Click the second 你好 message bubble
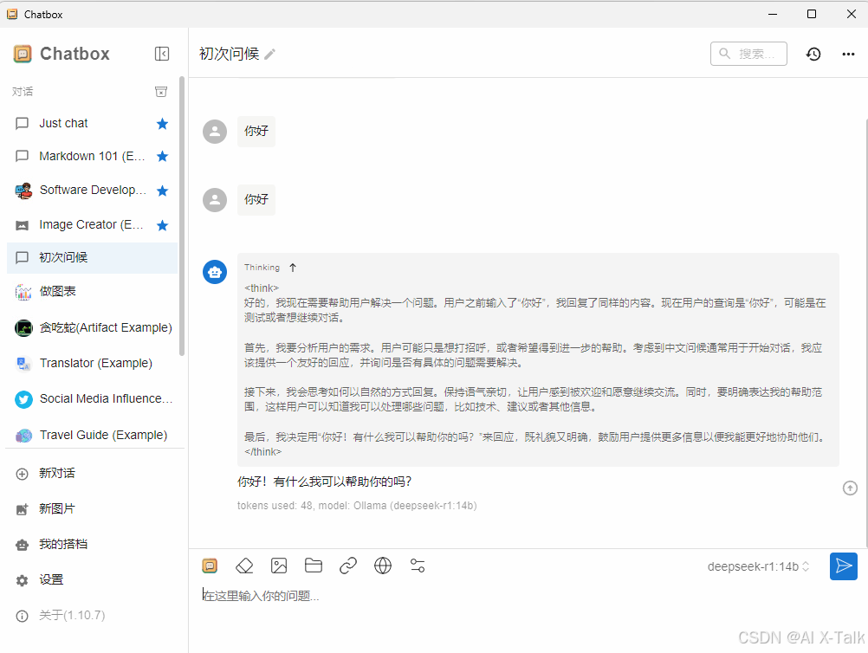 (256, 200)
